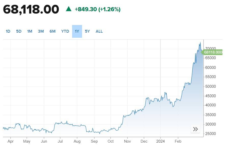Click the +849.30 (+1.26%) change text
This screenshot has width=226, height=149.
98,9
